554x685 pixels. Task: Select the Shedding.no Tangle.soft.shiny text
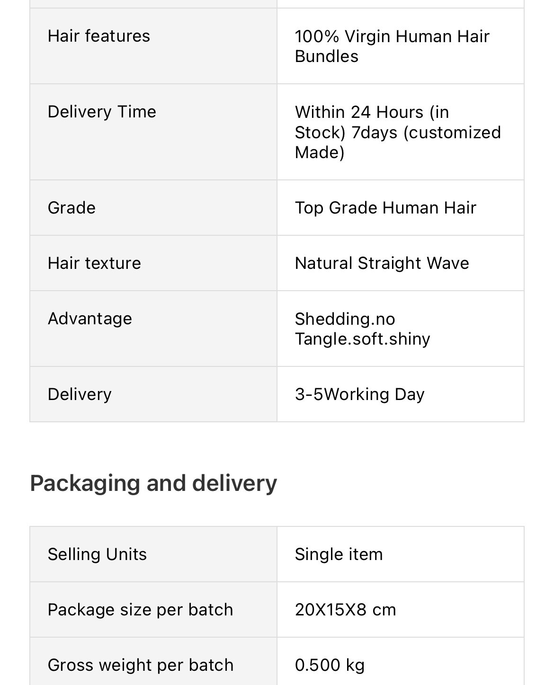point(362,329)
